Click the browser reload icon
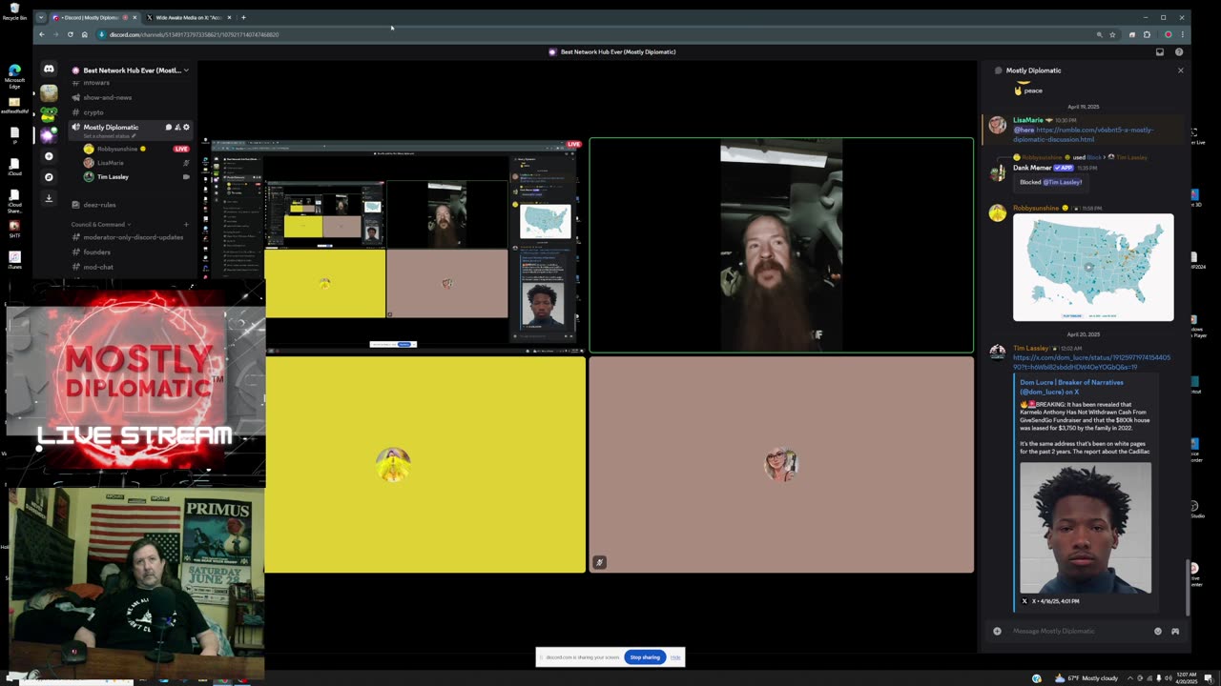 click(x=70, y=34)
